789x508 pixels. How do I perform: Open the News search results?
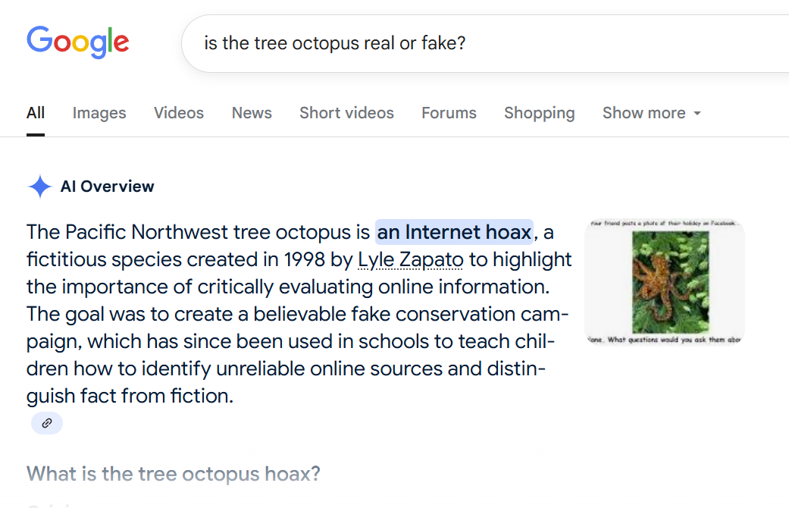251,112
